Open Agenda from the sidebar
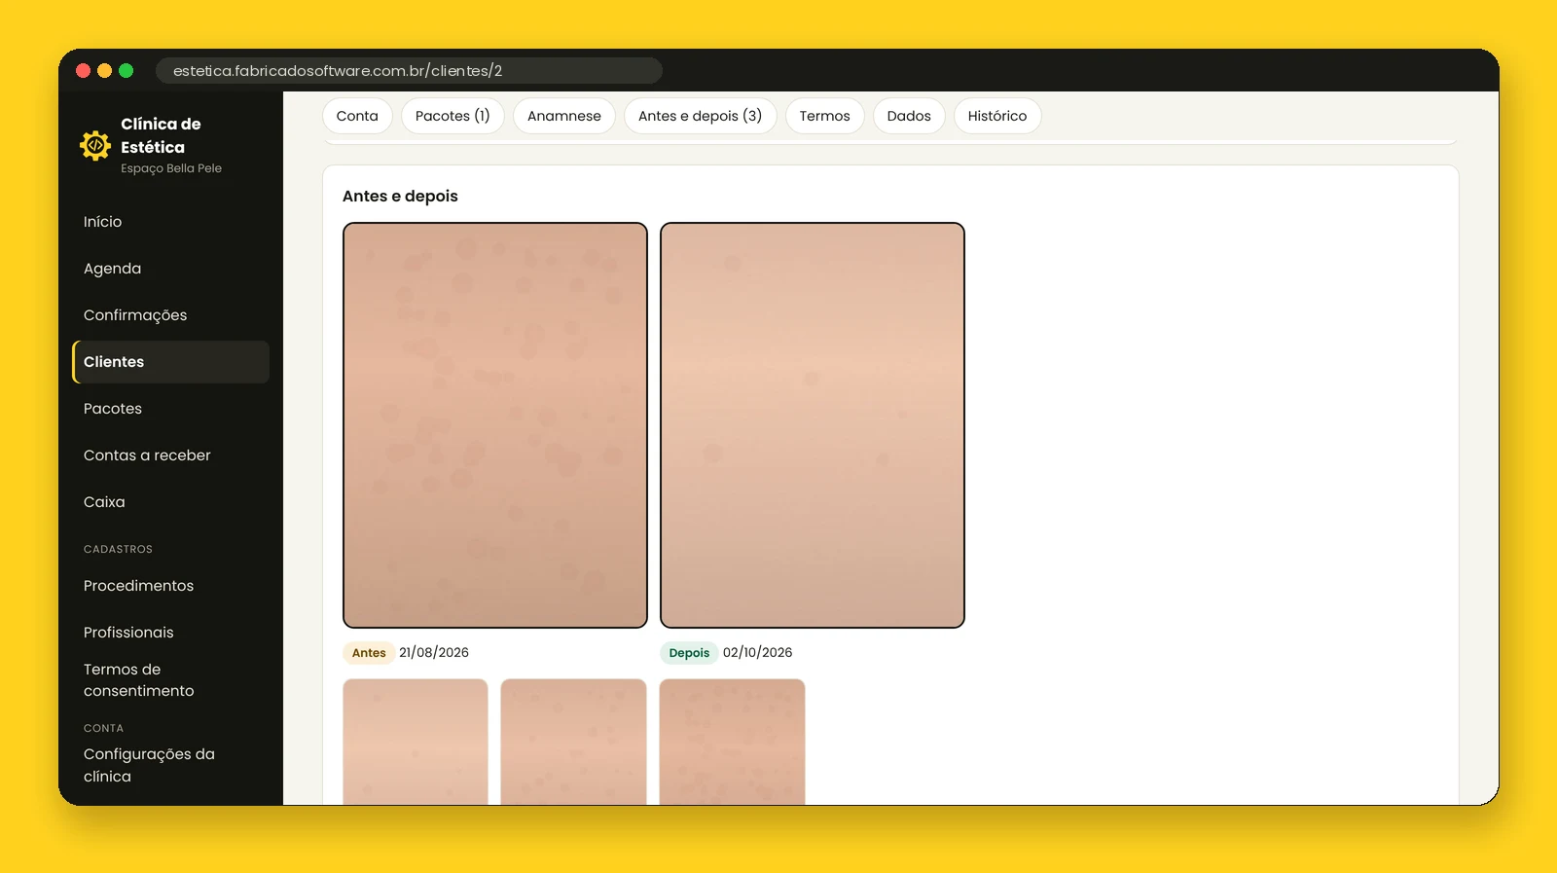 (x=170, y=269)
